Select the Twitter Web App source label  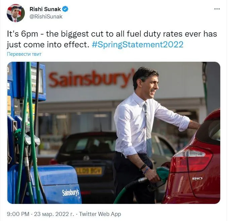tap(100, 214)
